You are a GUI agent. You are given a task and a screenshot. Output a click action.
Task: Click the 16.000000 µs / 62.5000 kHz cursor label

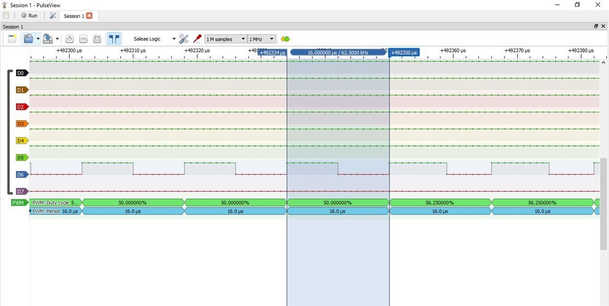(338, 52)
